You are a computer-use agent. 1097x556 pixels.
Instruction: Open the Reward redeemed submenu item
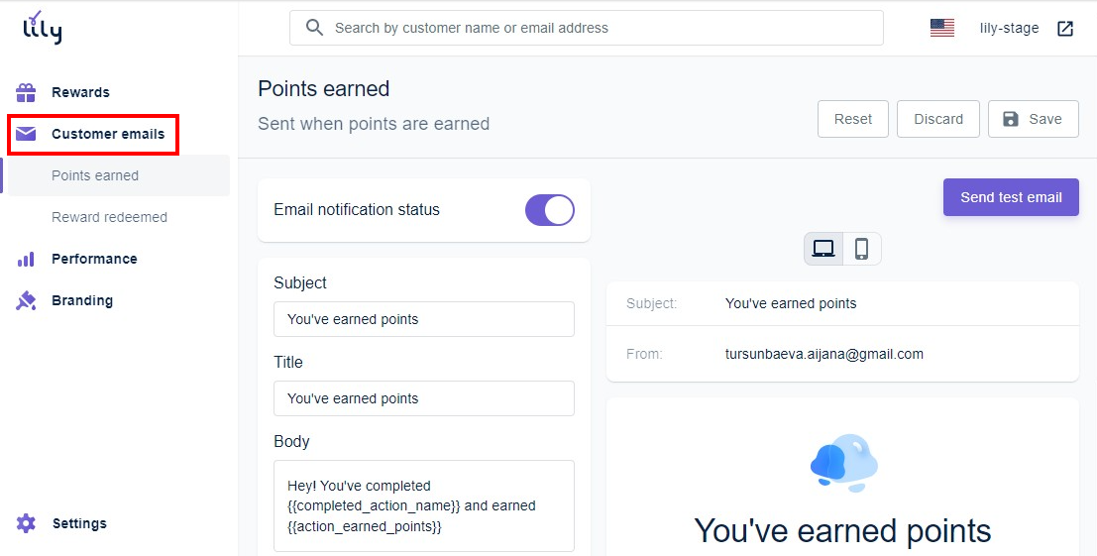tap(109, 217)
